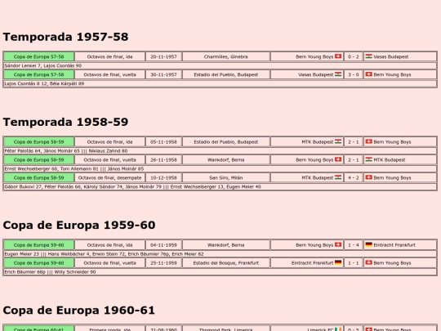This screenshot has height=331, width=441.
Task: Click Swiss flag in the 25-11-1959 match row
Action: point(368,262)
